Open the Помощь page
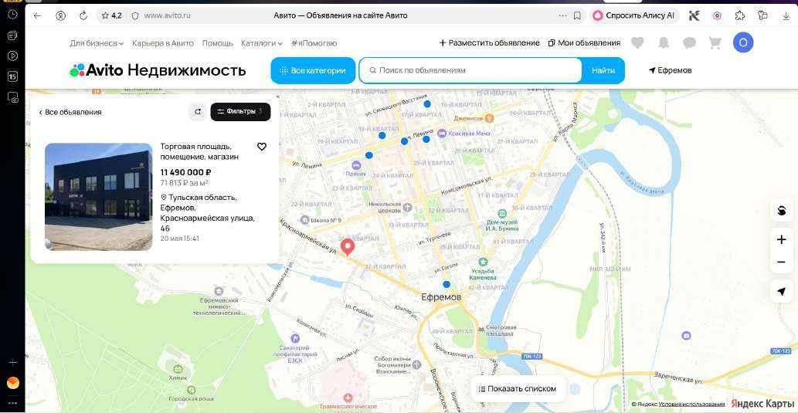Viewport: 798px width, 413px height. [217, 43]
